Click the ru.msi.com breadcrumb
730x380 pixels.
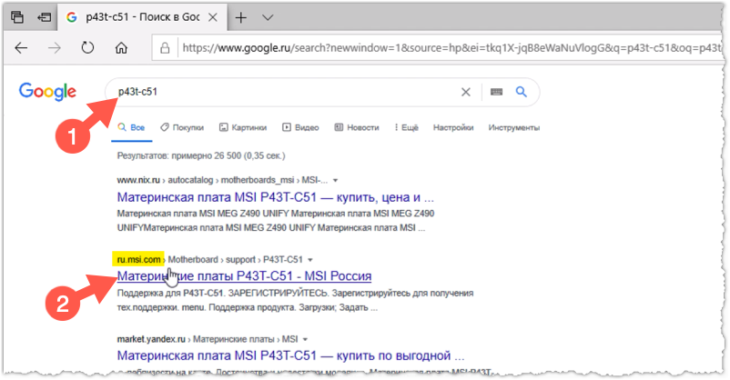[x=138, y=259]
